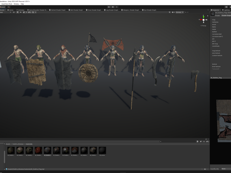
Task: Click the grid snapping icon next to Local
Action: coord(9,7)
